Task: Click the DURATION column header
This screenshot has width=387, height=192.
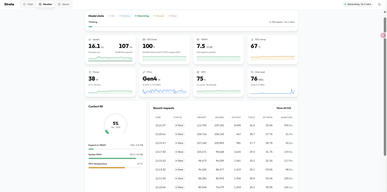Action: [286, 117]
